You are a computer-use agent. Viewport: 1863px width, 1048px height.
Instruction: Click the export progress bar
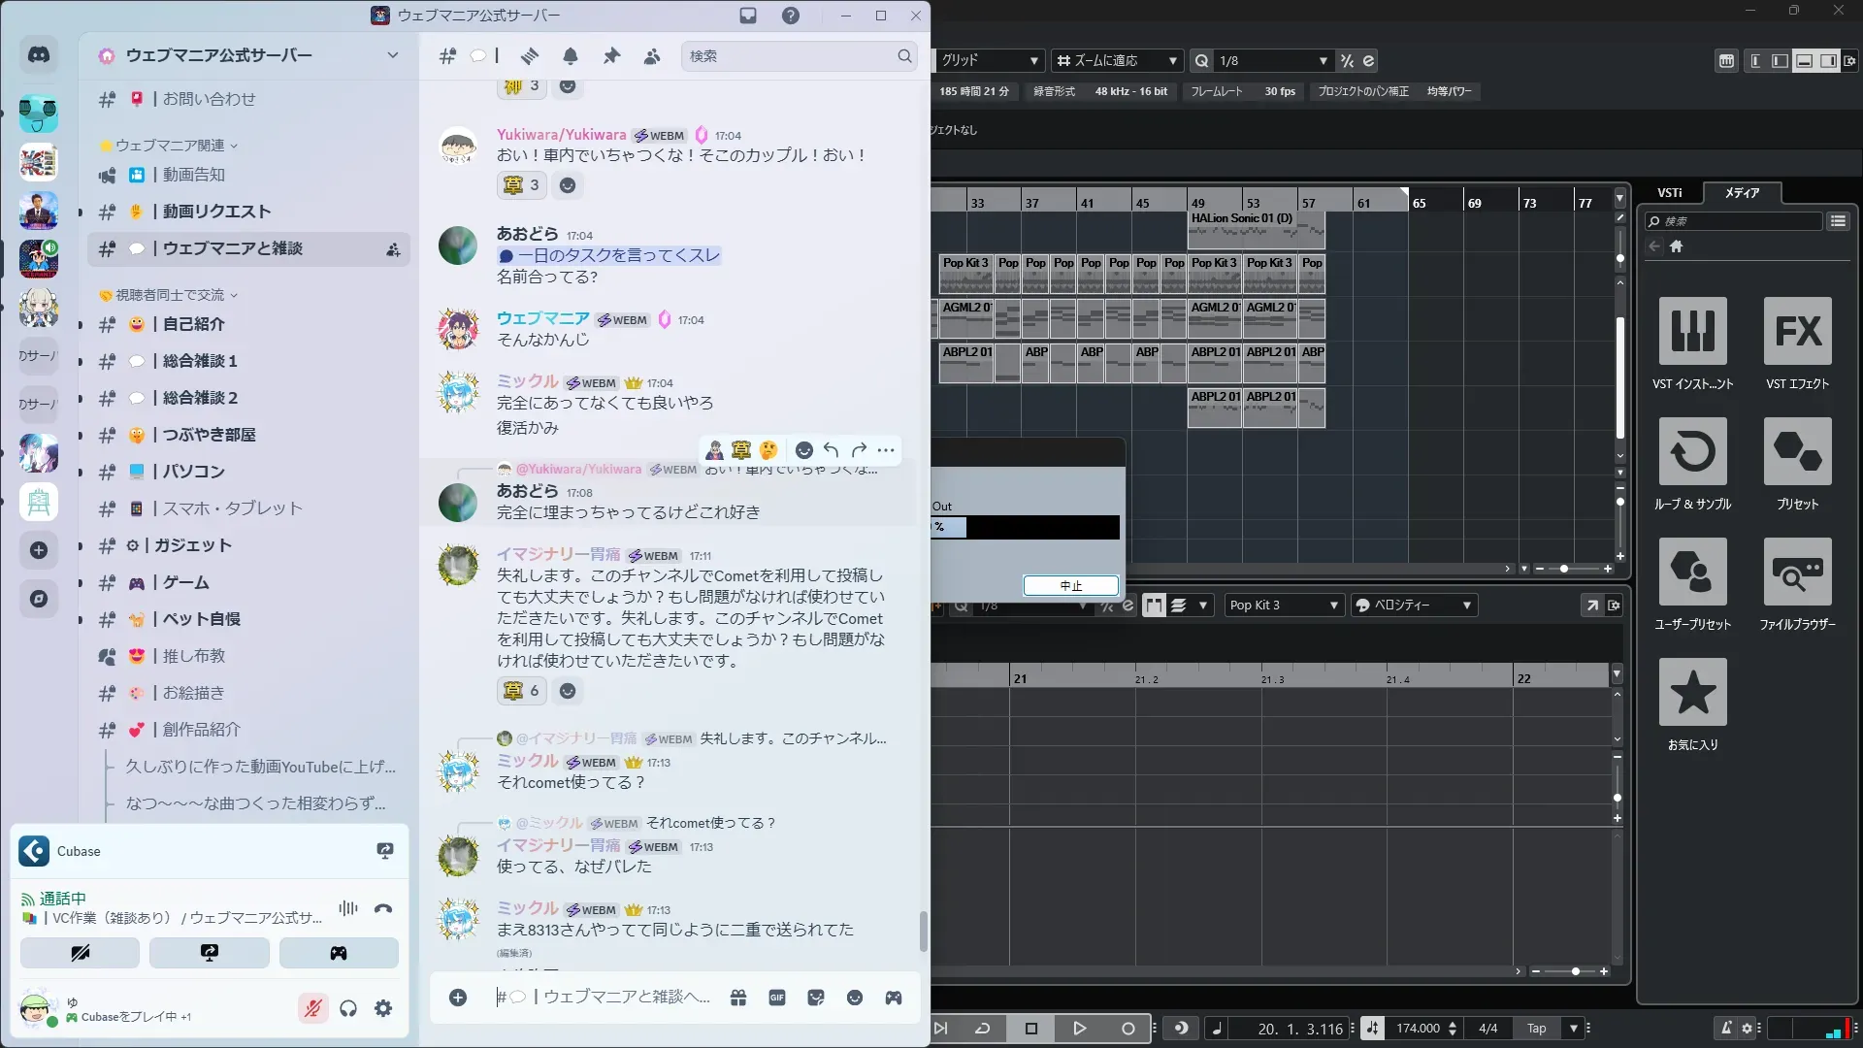[1026, 527]
